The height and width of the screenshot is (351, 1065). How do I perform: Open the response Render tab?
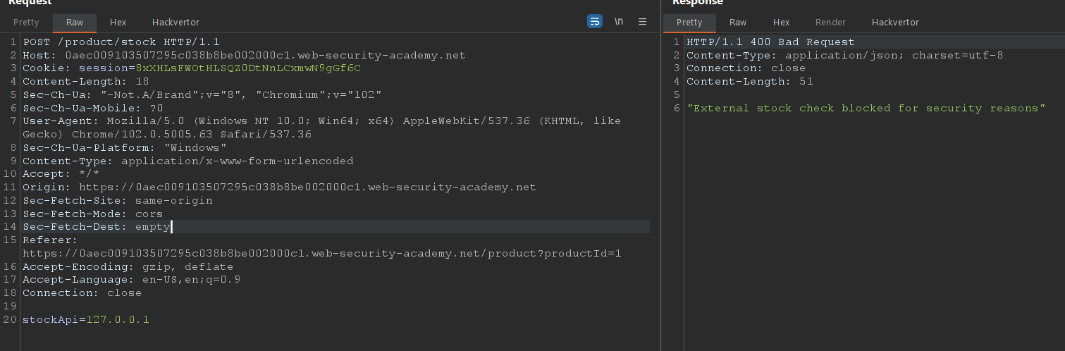pos(830,23)
